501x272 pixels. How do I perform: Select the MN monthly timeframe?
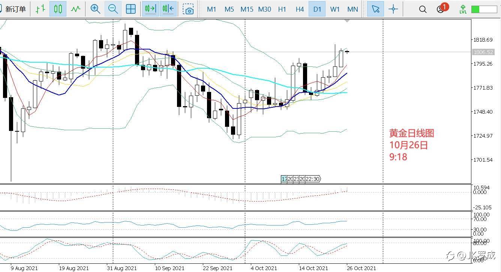click(x=352, y=9)
